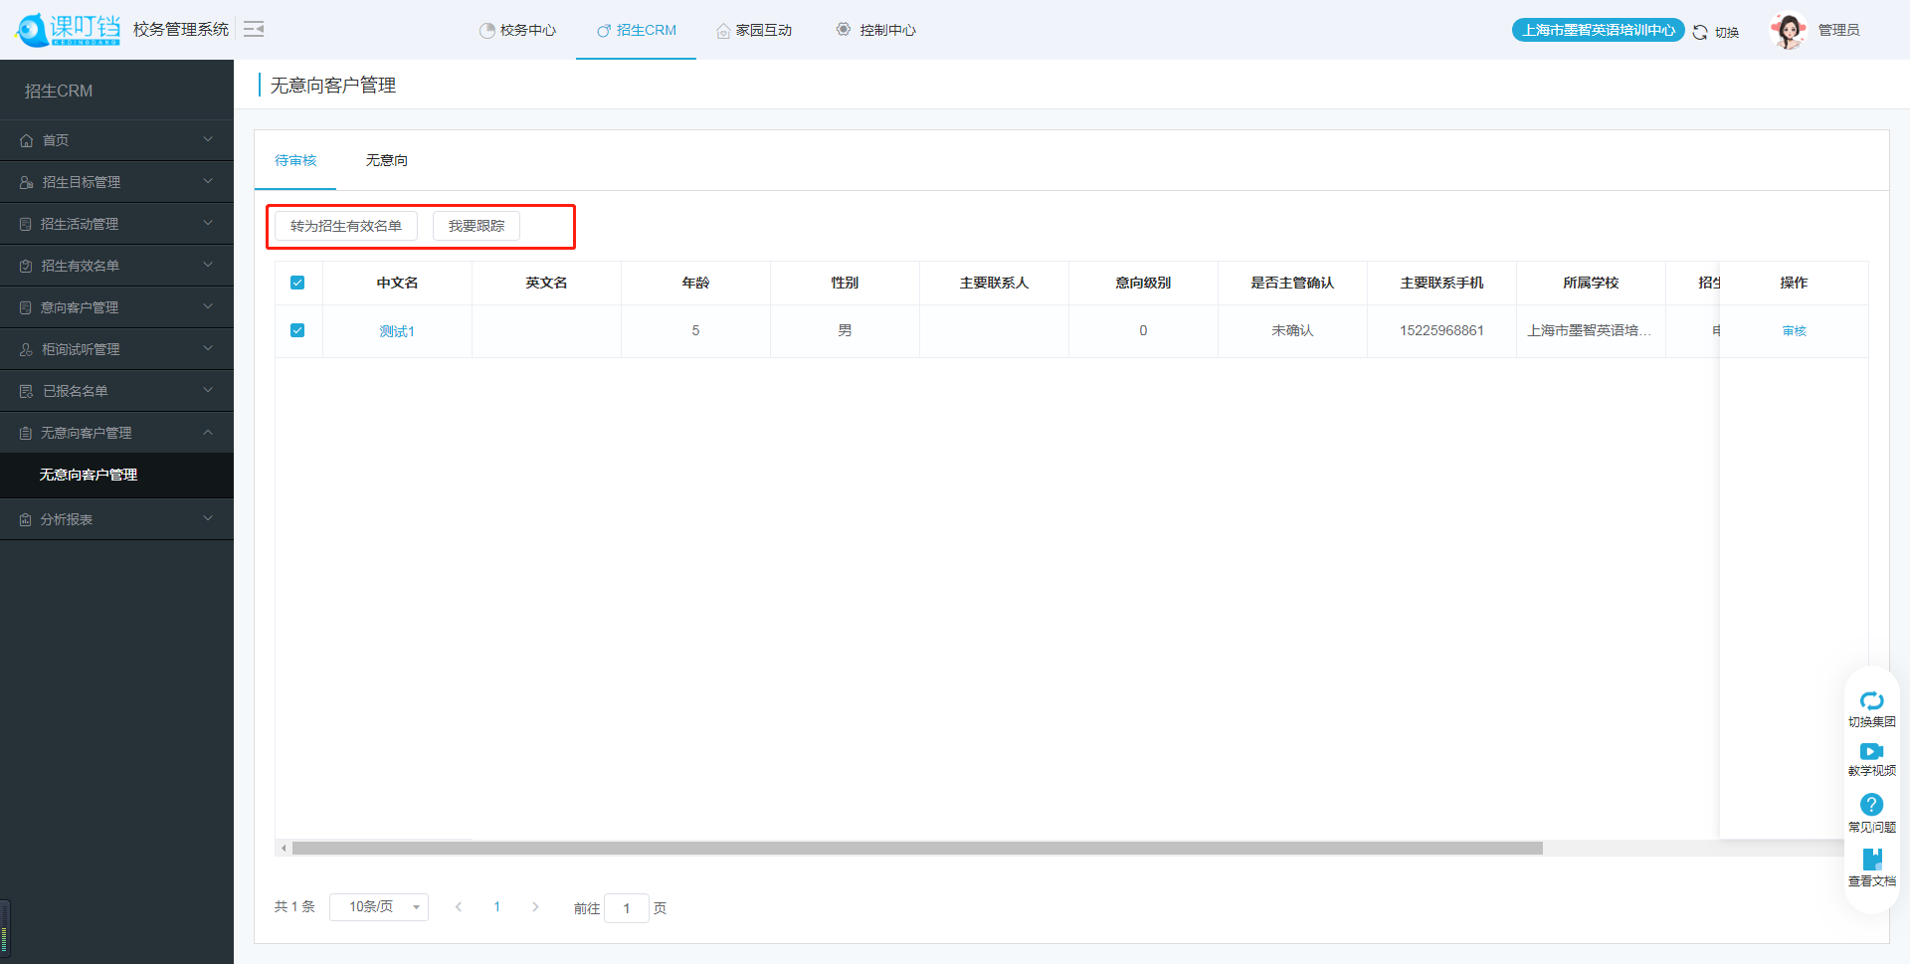The height and width of the screenshot is (964, 1910).
Task: Click the 未确认 status cell
Action: point(1292,330)
